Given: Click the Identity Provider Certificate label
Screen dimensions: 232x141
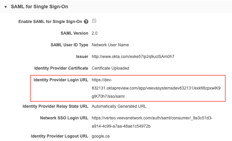Looking at the screenshot, I should 61,68.
